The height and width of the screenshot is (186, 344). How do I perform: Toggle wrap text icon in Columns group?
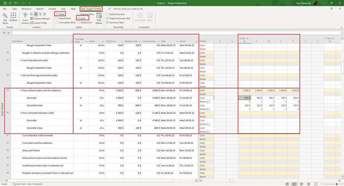click(x=45, y=14)
